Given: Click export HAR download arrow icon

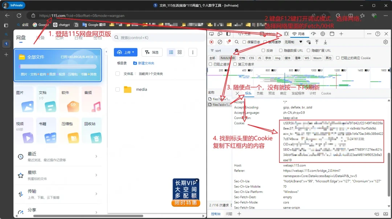Looking at the screenshot, I should pos(325,42).
